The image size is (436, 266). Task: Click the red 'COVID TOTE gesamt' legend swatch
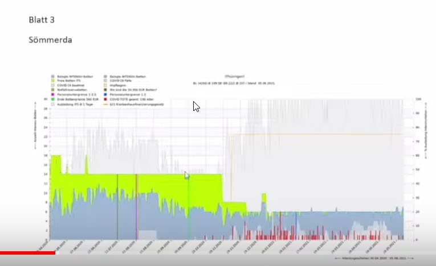(105, 99)
